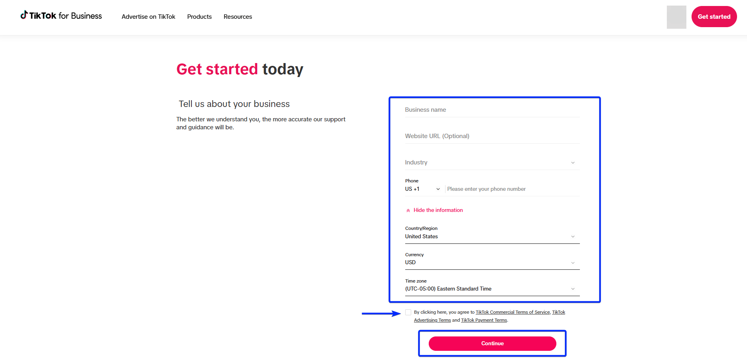
Task: Click the gray square placeholder in header
Action: tap(676, 17)
